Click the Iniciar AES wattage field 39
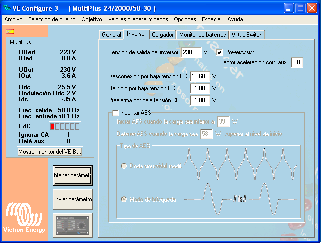This screenshot has height=243, width=321. 223,122
